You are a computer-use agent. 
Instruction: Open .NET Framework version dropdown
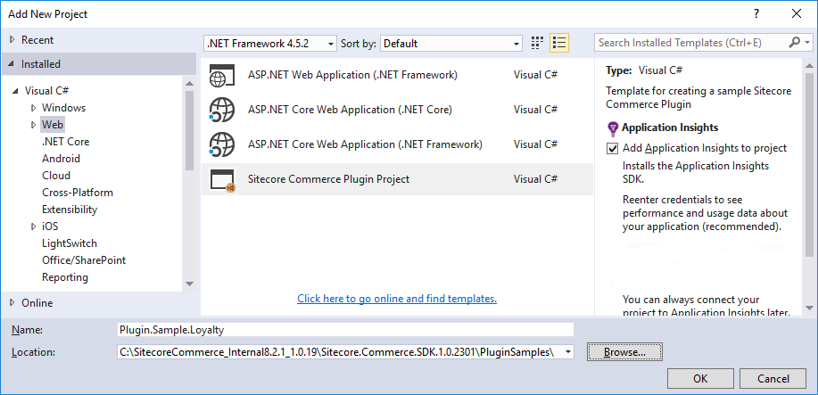click(331, 44)
